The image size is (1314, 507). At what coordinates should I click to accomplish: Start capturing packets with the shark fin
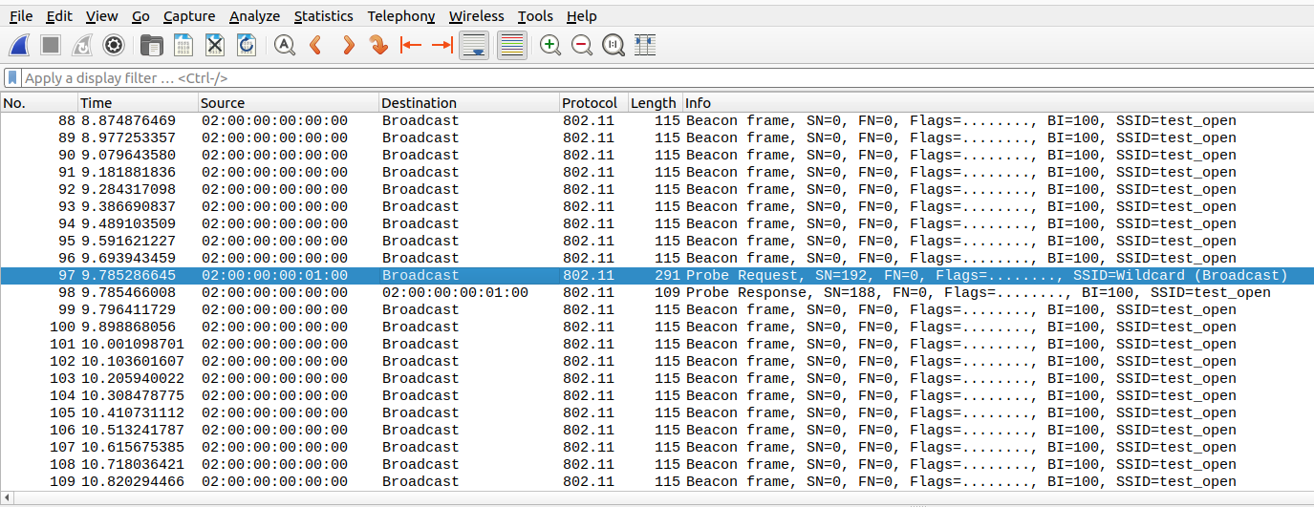tap(21, 45)
